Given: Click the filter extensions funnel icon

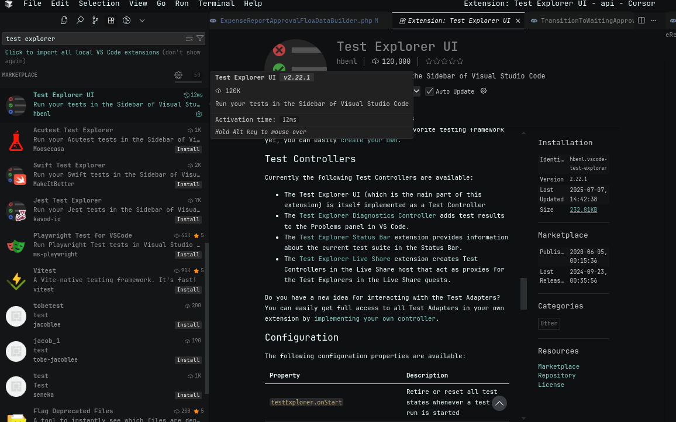Looking at the screenshot, I should coord(200,39).
